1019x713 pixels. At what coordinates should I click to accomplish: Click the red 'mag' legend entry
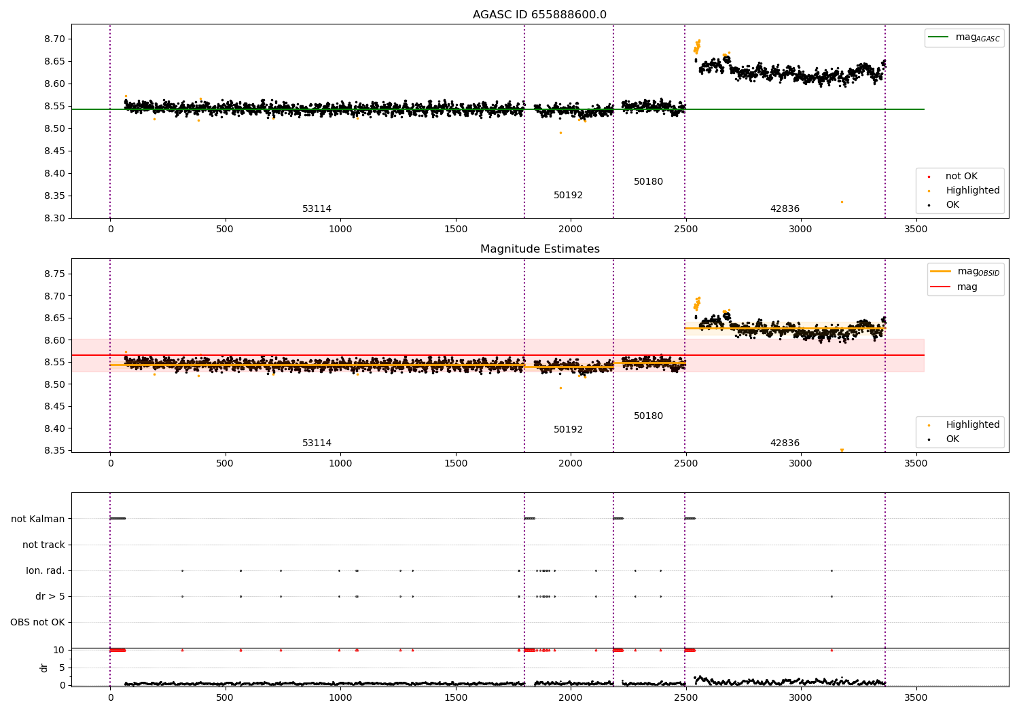(967, 287)
